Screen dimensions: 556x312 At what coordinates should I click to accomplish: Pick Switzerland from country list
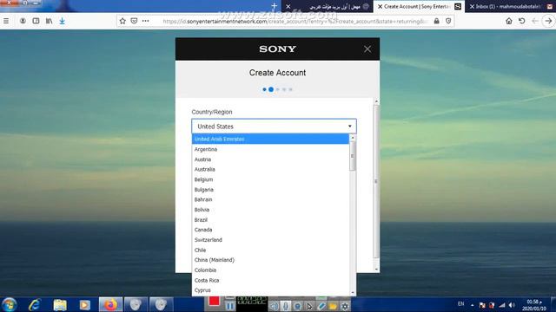pyautogui.click(x=270, y=240)
